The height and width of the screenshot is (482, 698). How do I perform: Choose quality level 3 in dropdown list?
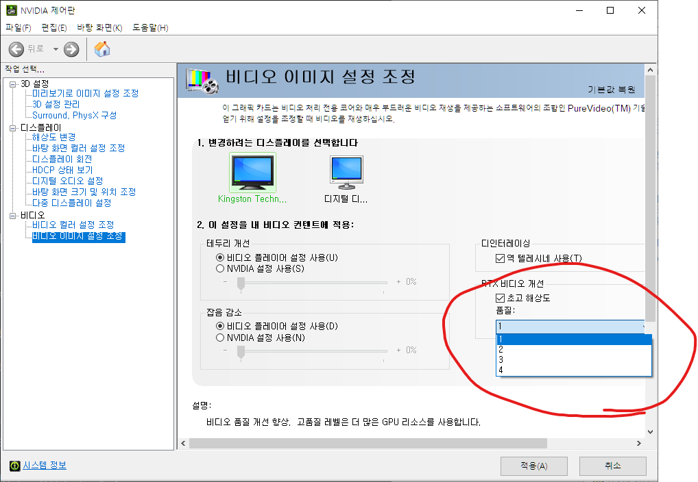click(x=574, y=359)
